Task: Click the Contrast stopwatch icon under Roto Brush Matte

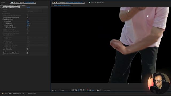Action: pyautogui.click(x=6, y=23)
